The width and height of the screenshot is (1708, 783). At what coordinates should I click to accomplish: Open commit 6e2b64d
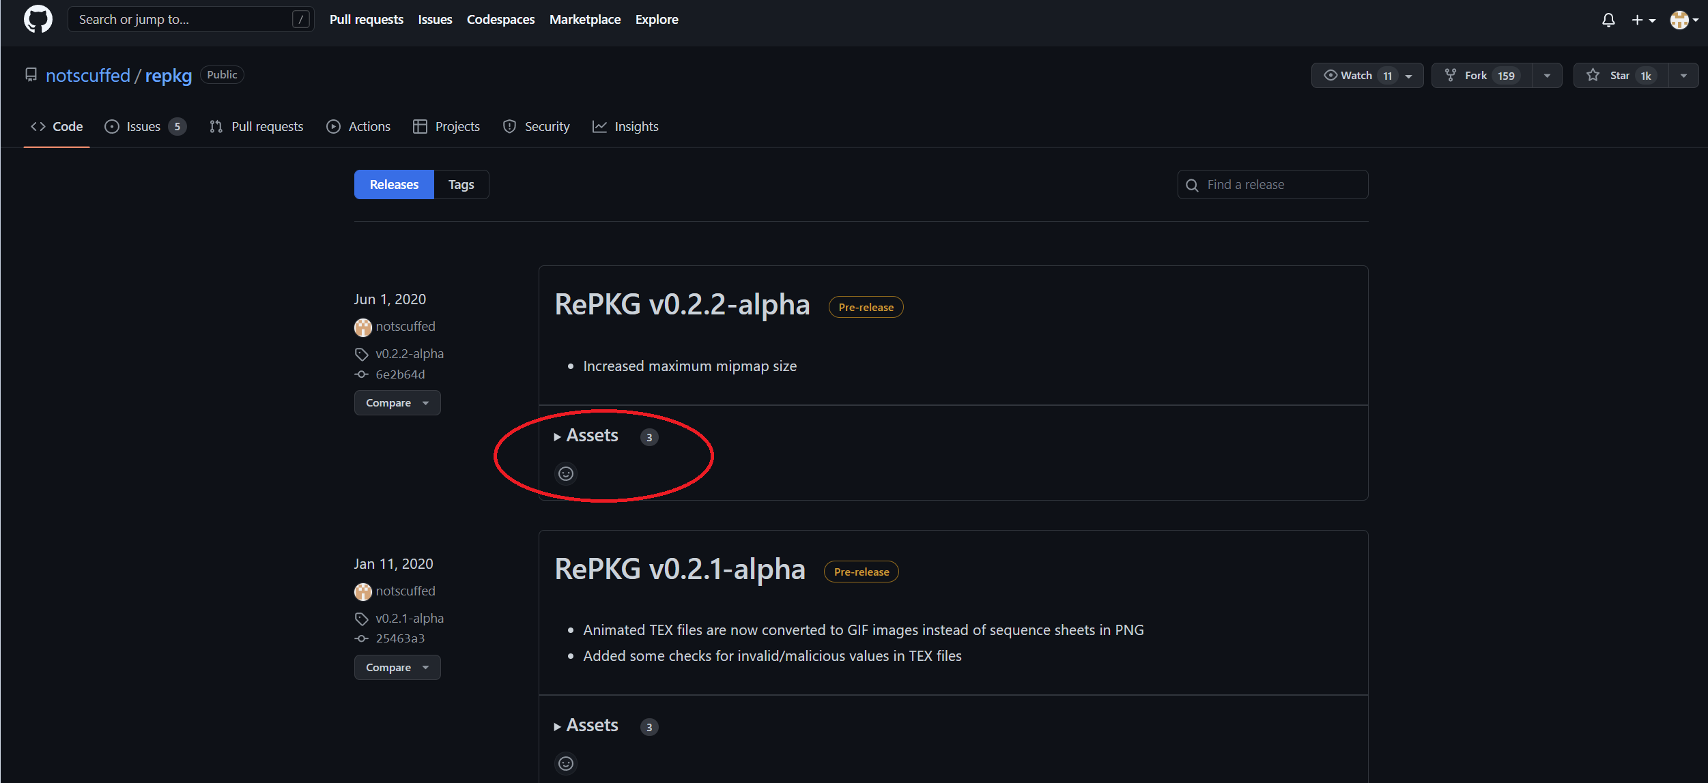coord(400,374)
